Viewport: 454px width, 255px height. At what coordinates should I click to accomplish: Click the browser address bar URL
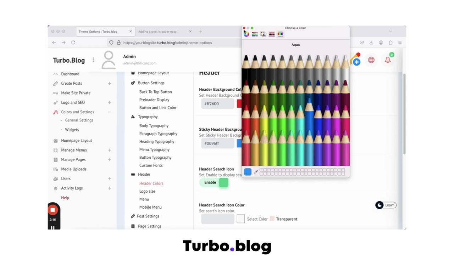(x=167, y=42)
